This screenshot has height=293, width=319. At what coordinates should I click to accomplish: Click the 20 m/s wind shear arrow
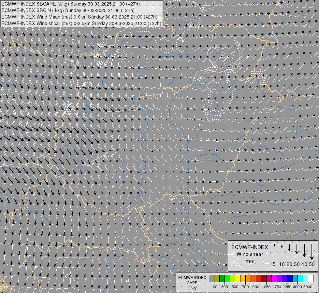pyautogui.click(x=289, y=247)
